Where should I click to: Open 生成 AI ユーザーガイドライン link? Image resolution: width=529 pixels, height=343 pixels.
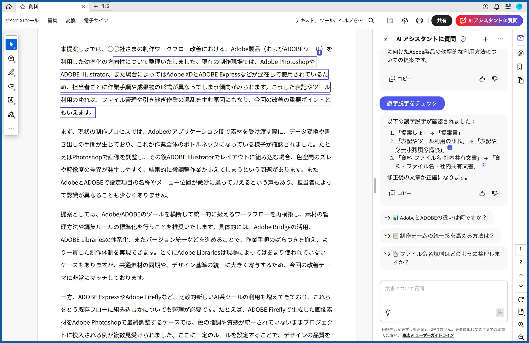[428, 335]
